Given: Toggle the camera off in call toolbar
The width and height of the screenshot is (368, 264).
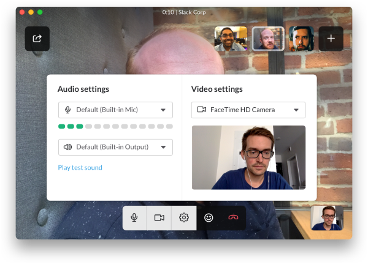Looking at the screenshot, I should pos(159,217).
